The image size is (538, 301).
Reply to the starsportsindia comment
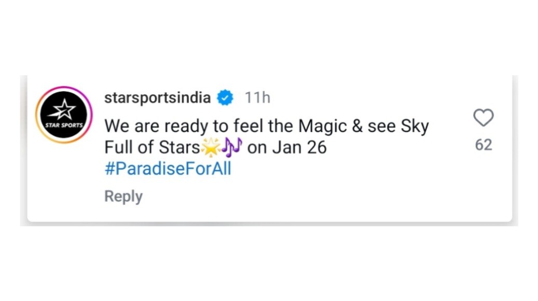[x=123, y=197]
